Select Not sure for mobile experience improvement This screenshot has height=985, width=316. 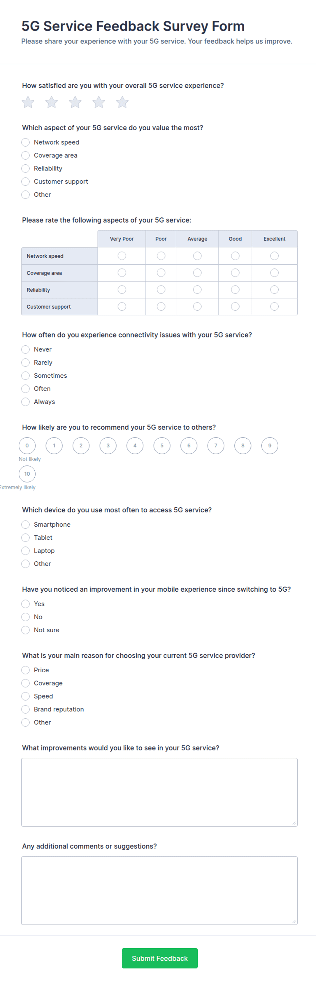click(25, 630)
